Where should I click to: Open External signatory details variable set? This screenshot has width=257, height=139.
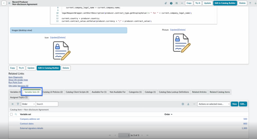[31, 128]
